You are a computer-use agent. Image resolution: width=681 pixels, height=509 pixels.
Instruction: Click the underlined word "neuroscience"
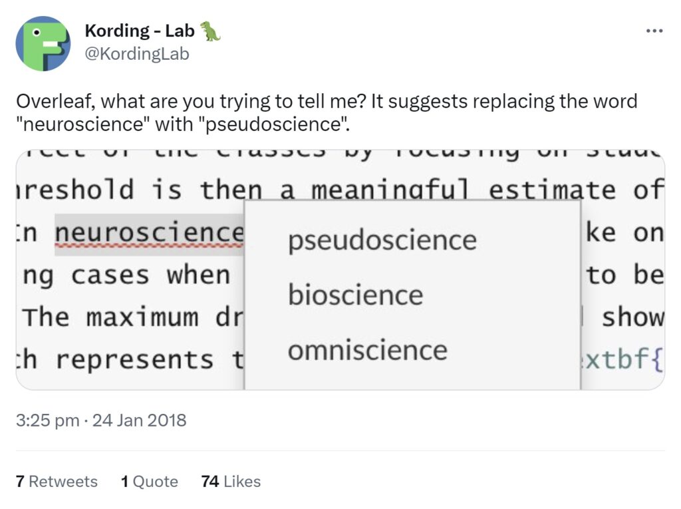click(150, 233)
